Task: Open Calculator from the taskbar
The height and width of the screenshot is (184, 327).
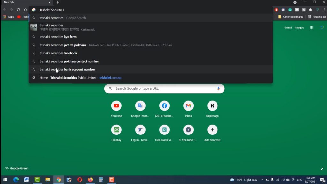Action: (101, 180)
